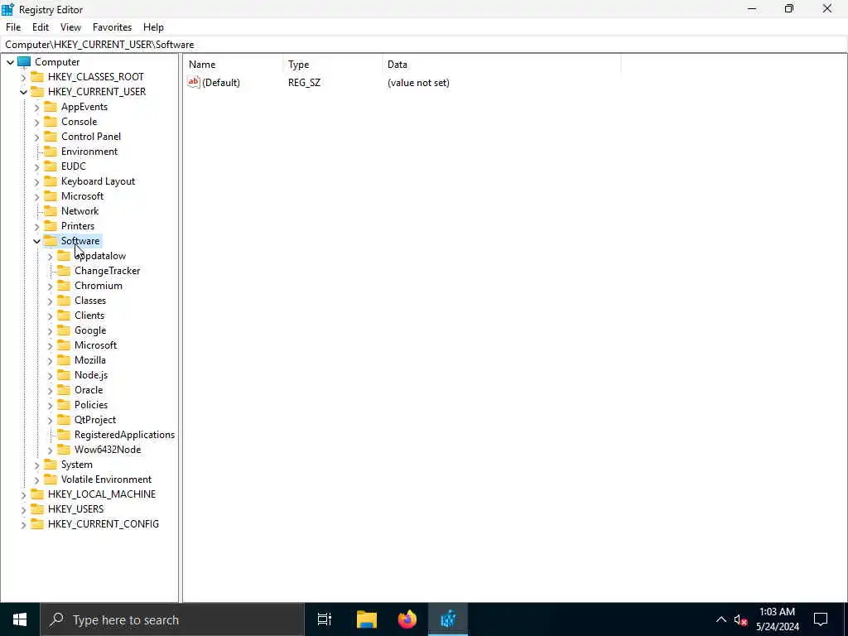Click the HKEY_CURRENT_USER folder icon

pyautogui.click(x=36, y=91)
